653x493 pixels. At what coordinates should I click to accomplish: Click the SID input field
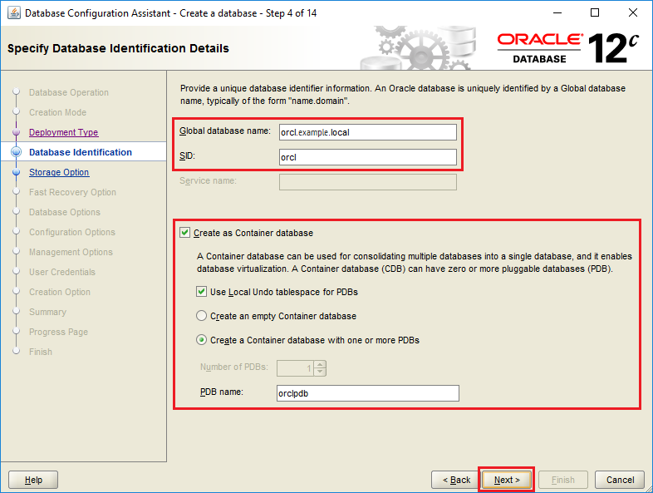pos(368,157)
